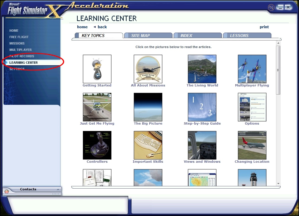Click the vertical scrollbar thumb

pos(278,70)
